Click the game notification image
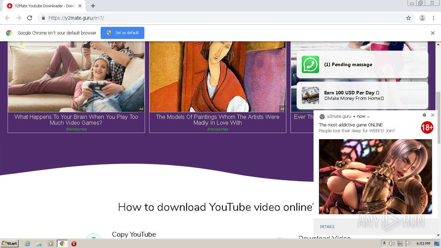This screenshot has height=248, width=441. click(376, 177)
